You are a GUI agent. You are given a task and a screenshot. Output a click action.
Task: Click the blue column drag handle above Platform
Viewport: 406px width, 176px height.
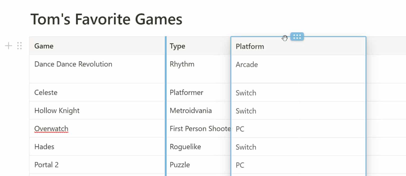pos(297,37)
